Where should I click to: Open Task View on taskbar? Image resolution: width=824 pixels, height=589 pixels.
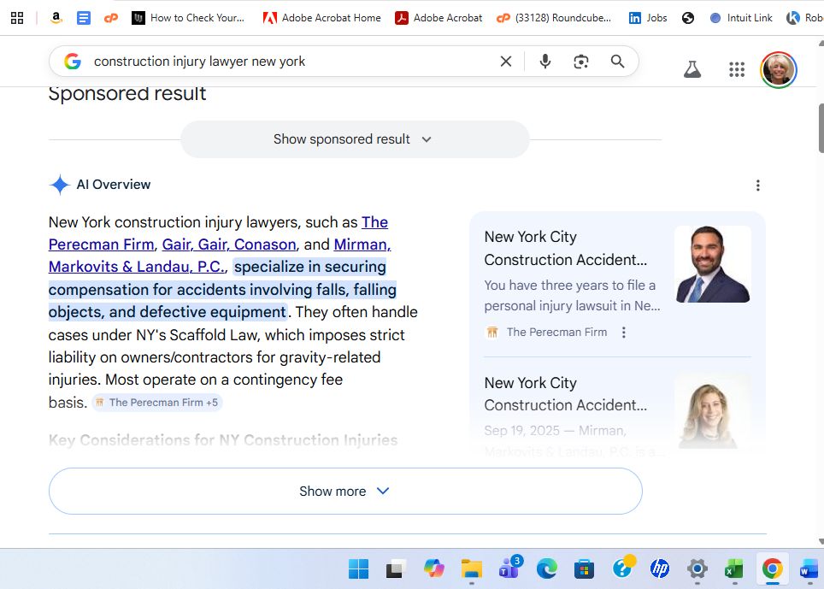coord(397,568)
